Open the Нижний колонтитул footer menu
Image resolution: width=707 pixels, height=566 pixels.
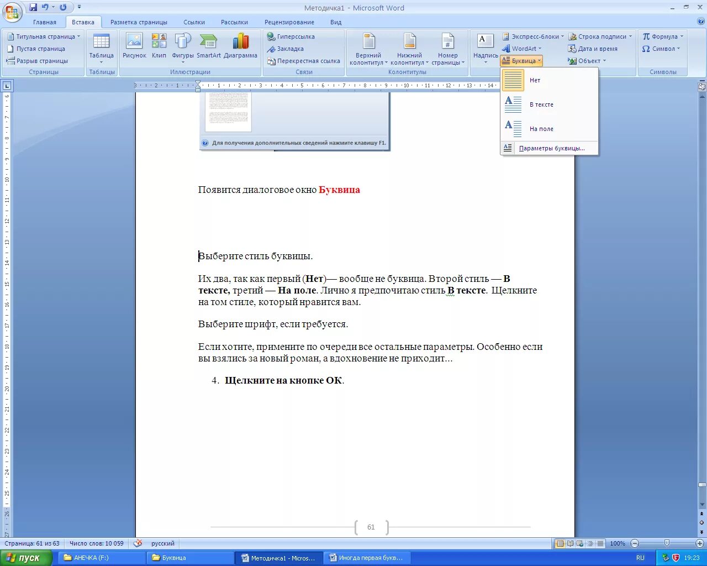pos(409,49)
